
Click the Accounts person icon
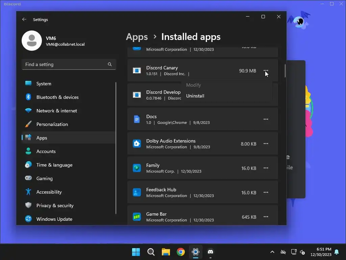point(28,151)
